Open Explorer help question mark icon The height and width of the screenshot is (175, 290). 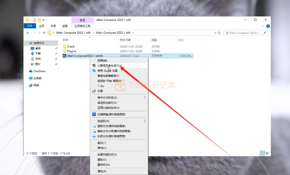(x=268, y=26)
